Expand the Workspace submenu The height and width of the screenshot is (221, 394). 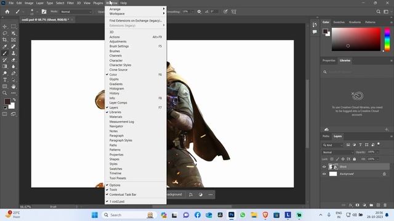click(x=135, y=14)
